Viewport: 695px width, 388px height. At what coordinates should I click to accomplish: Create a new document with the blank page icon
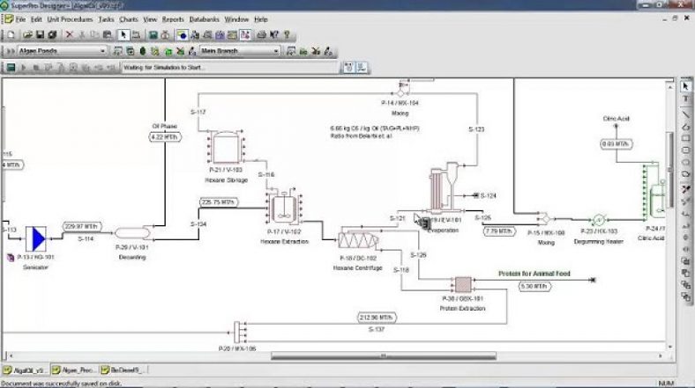(11, 34)
